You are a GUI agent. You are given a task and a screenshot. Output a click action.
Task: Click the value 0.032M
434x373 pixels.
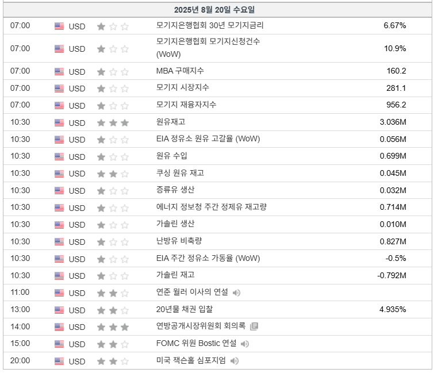393,190
